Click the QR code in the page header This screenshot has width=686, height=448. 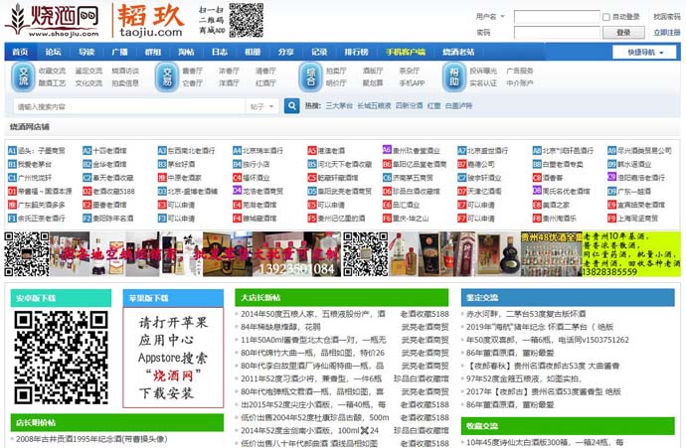(x=246, y=20)
